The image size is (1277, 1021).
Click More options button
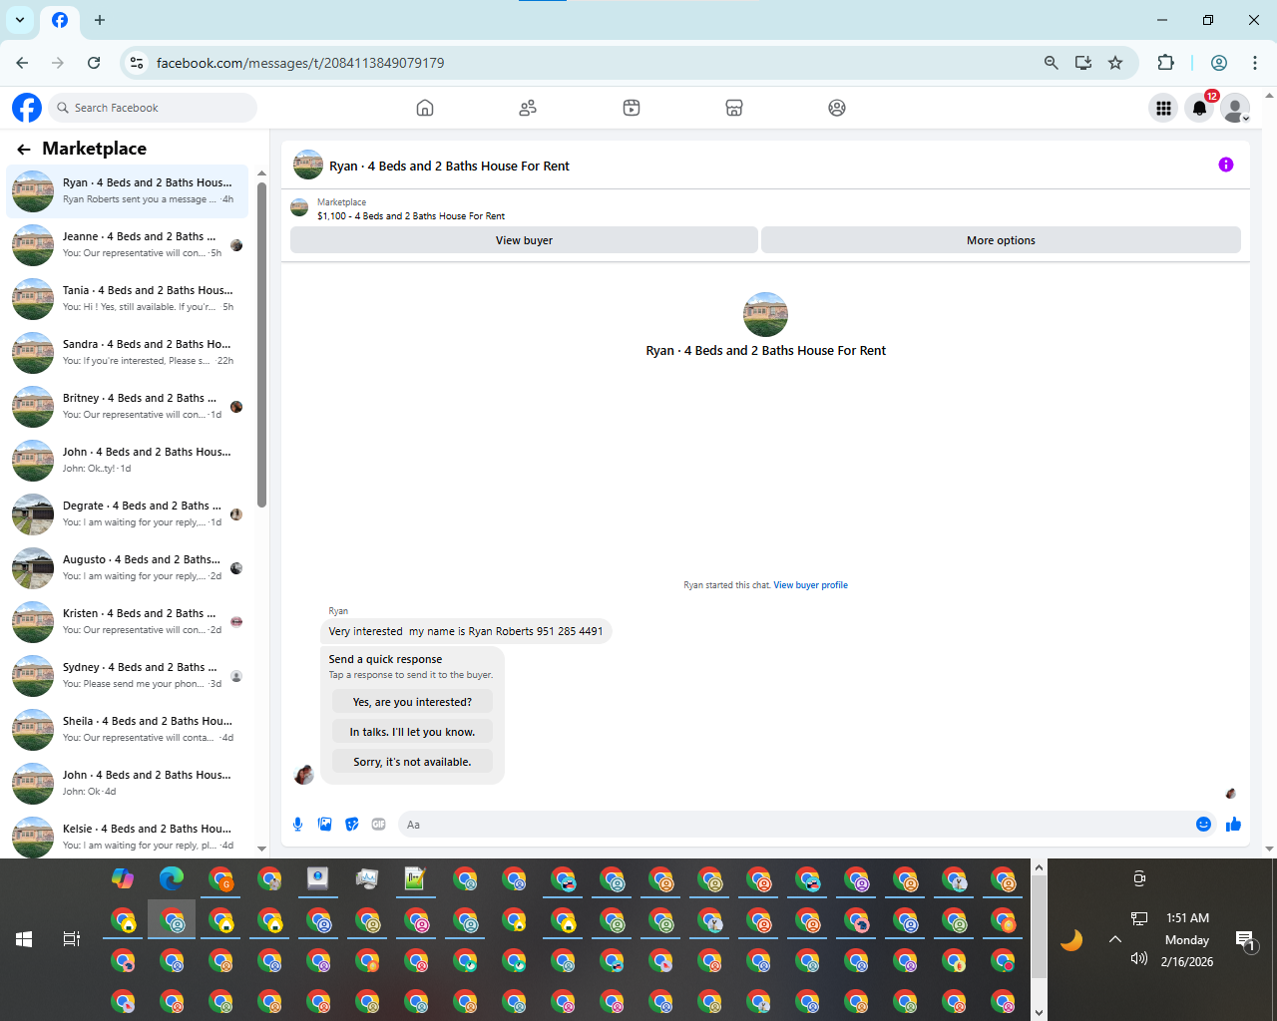[1001, 240]
